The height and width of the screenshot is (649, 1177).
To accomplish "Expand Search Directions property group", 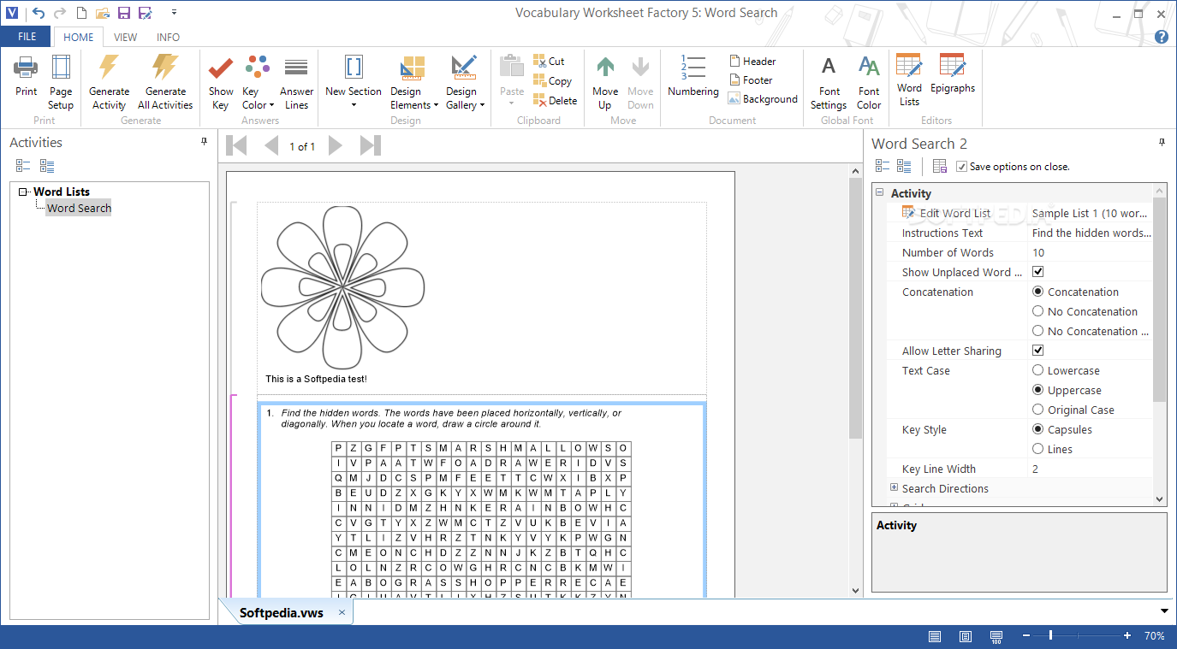I will pyautogui.click(x=894, y=488).
